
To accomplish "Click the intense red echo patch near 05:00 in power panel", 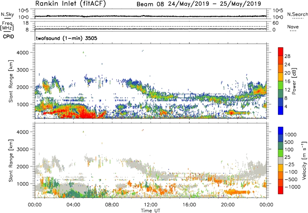I will coord(86,113).
